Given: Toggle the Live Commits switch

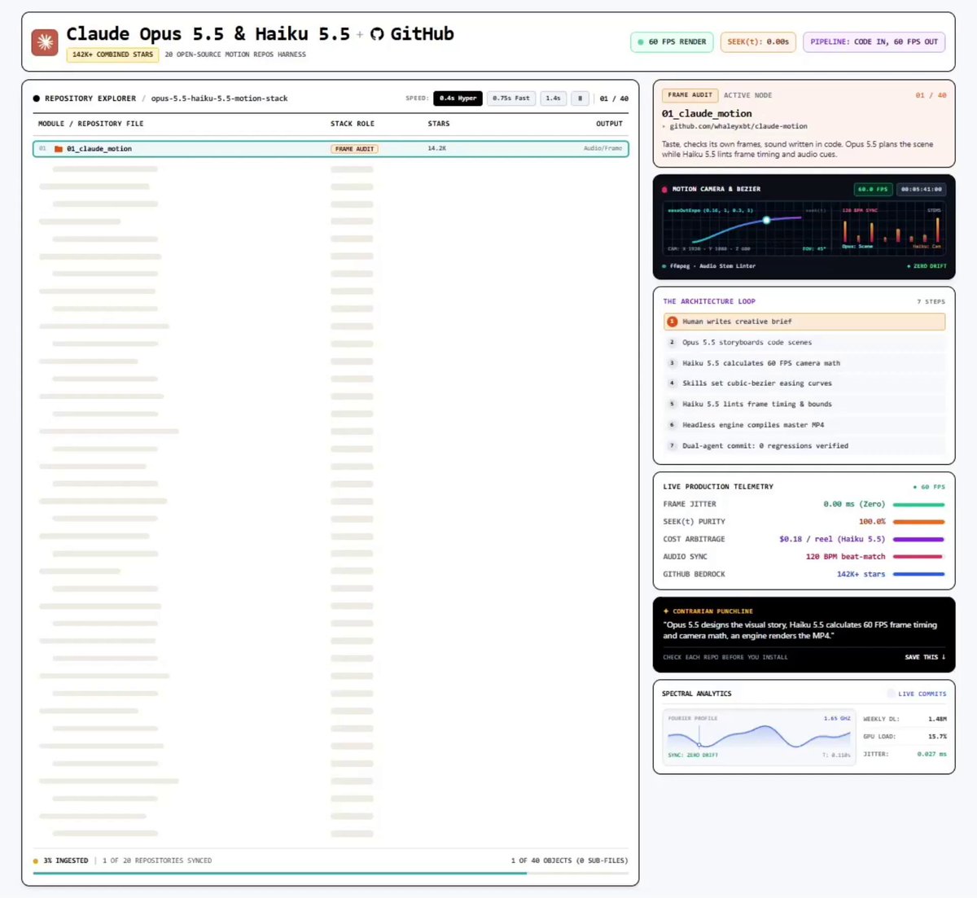Looking at the screenshot, I should click(x=891, y=694).
